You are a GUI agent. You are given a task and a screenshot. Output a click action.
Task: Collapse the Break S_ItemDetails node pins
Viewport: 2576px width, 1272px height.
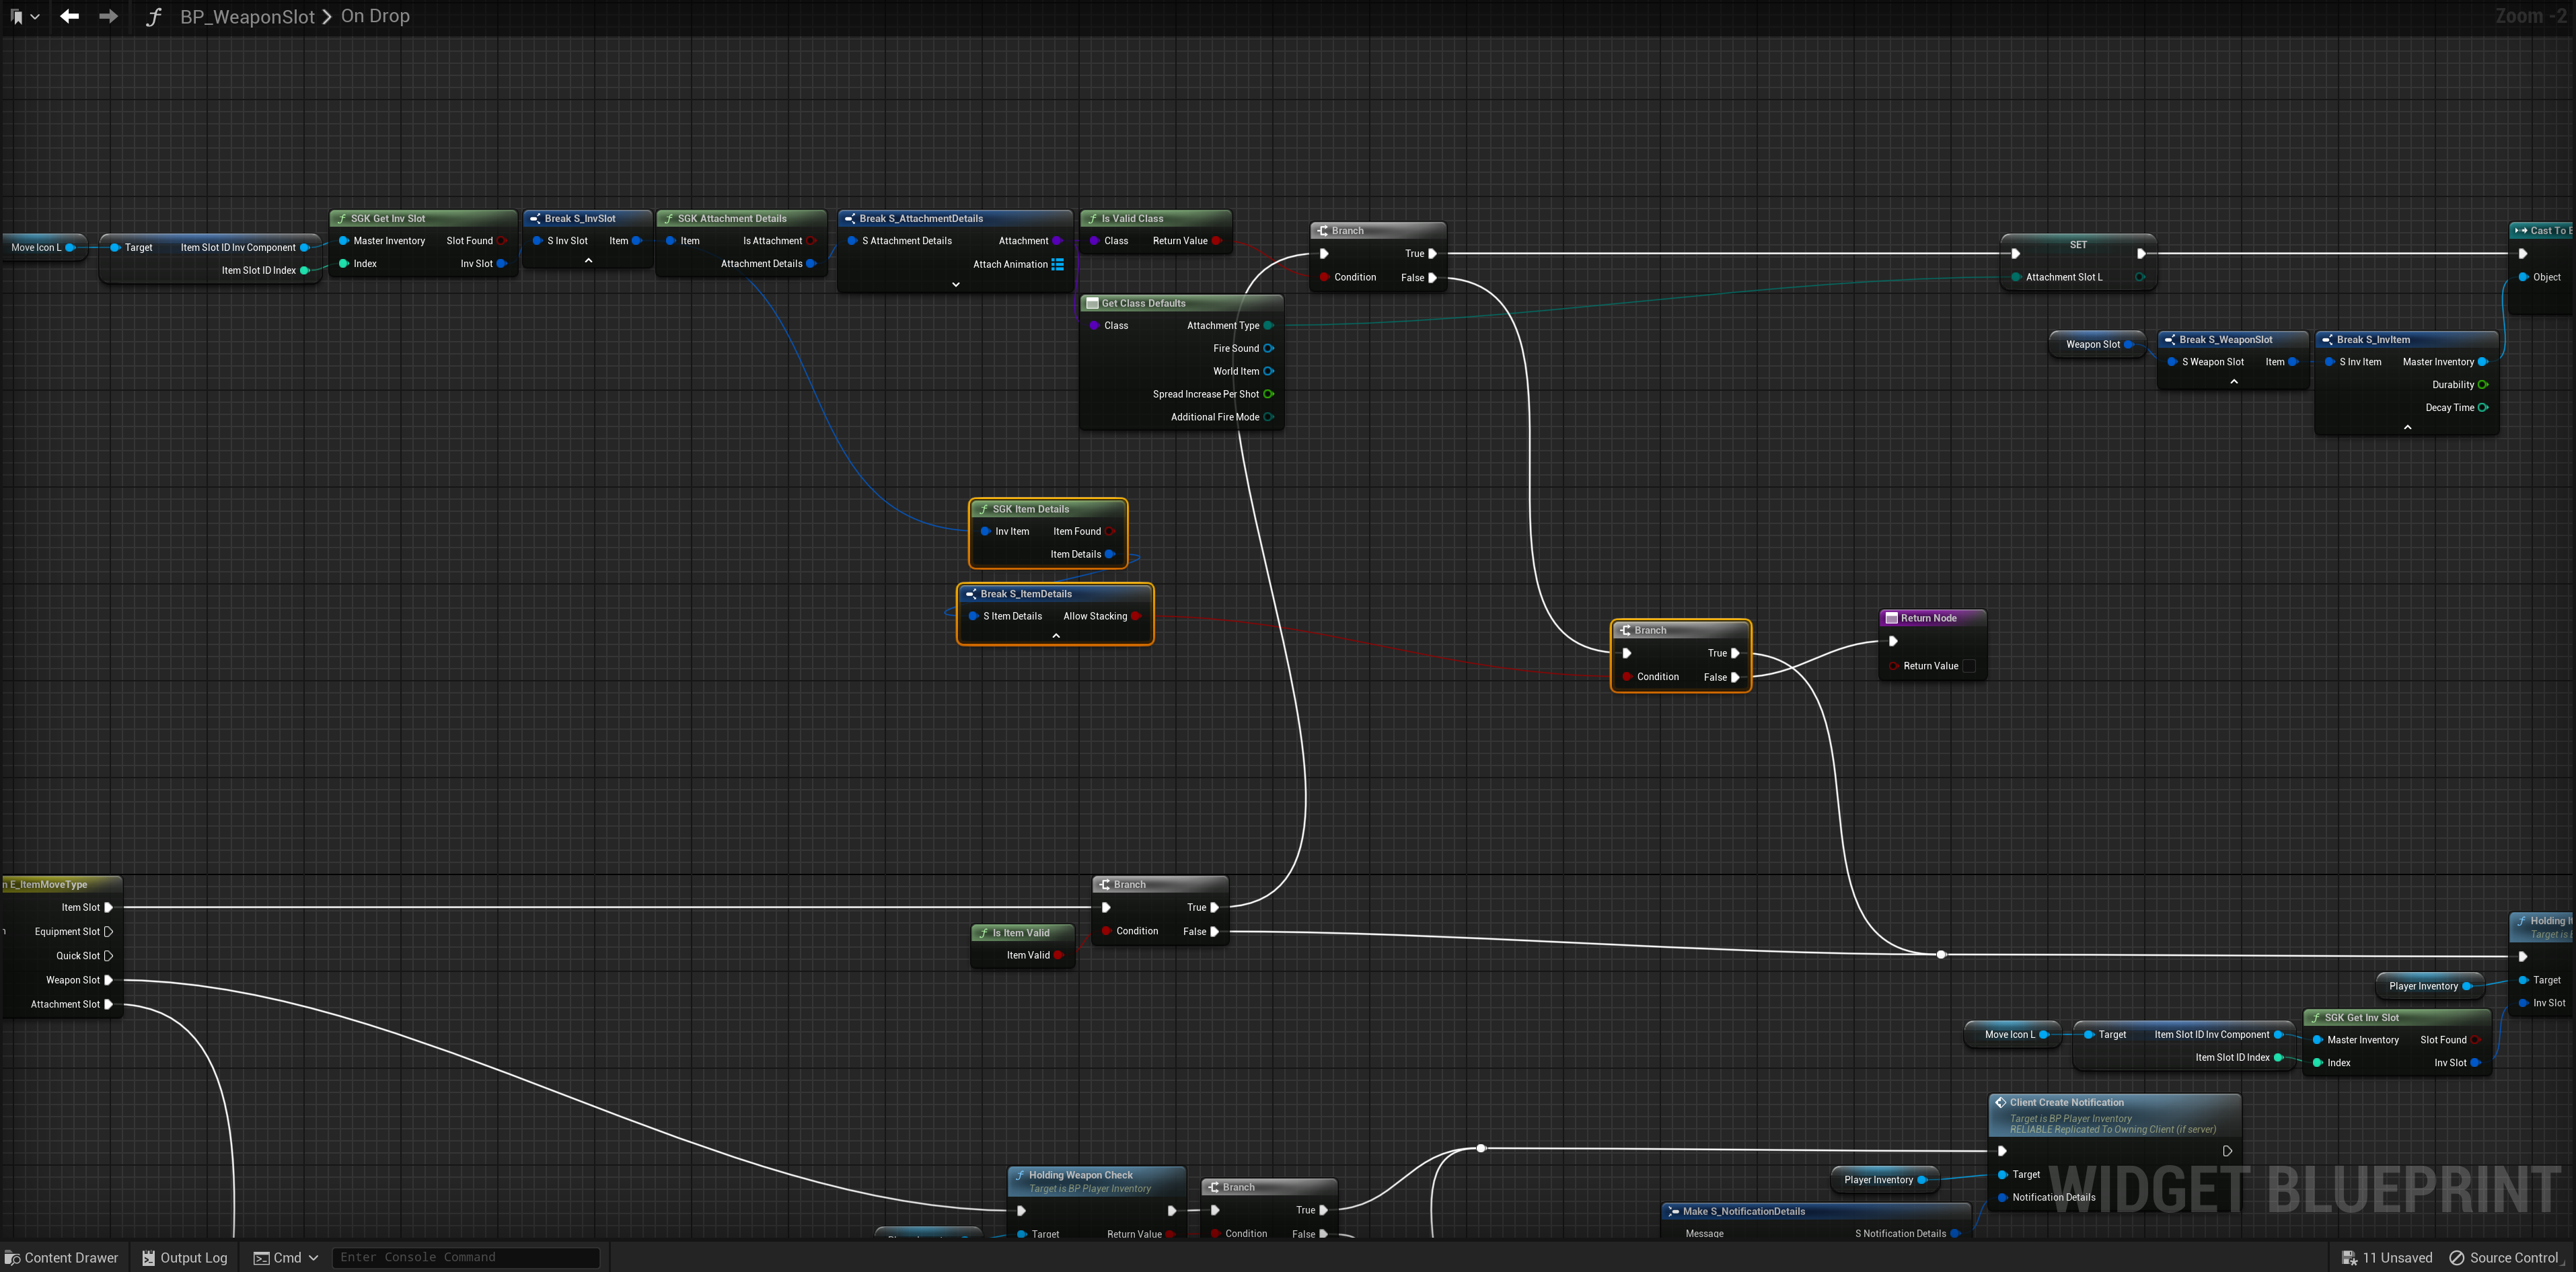(1055, 636)
